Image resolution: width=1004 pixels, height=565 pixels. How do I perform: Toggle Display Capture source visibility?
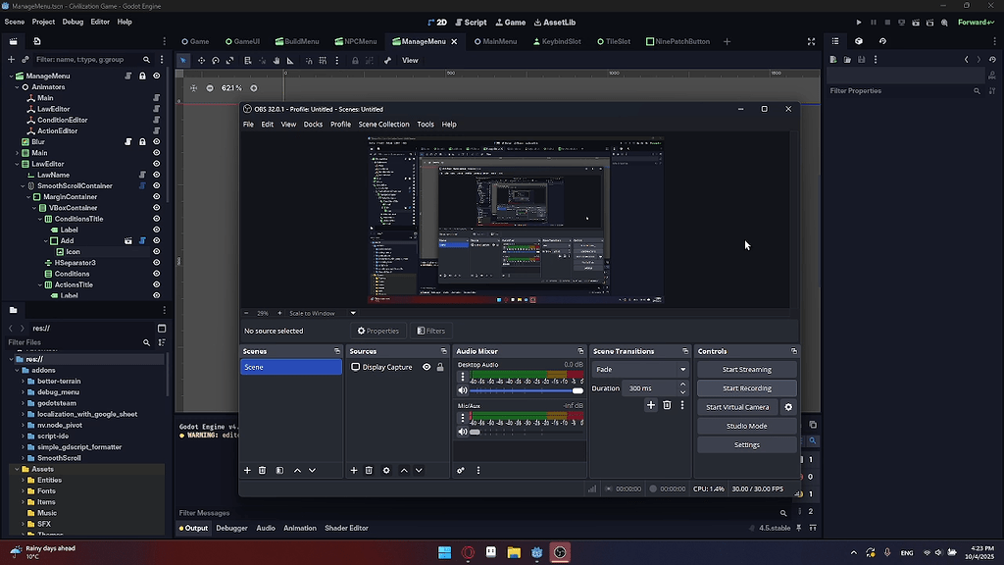(427, 367)
